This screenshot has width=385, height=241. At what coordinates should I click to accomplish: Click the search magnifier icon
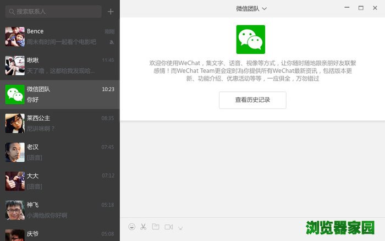pos(12,12)
